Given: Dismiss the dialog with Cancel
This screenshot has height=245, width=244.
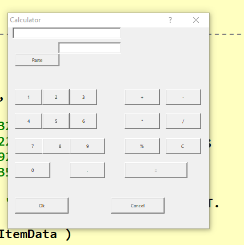Looking at the screenshot, I should click(x=138, y=206).
